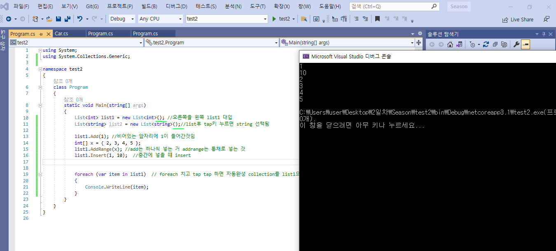Switch views with the Solution Explorer Visual Studio icon
This screenshot has width=556, height=251.
pos(459,44)
